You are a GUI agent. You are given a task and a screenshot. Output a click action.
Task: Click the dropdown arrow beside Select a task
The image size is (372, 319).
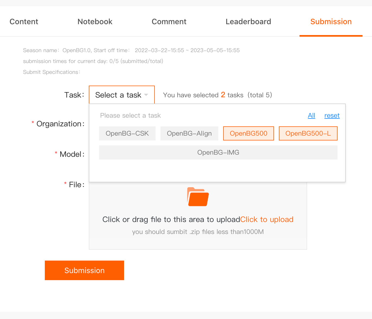tap(146, 95)
